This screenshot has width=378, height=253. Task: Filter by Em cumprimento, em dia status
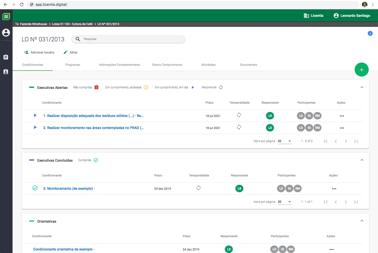[x=175, y=87]
